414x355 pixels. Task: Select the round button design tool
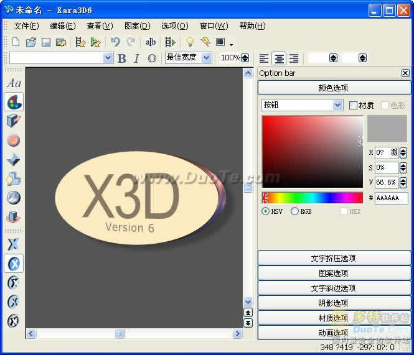pyautogui.click(x=14, y=141)
